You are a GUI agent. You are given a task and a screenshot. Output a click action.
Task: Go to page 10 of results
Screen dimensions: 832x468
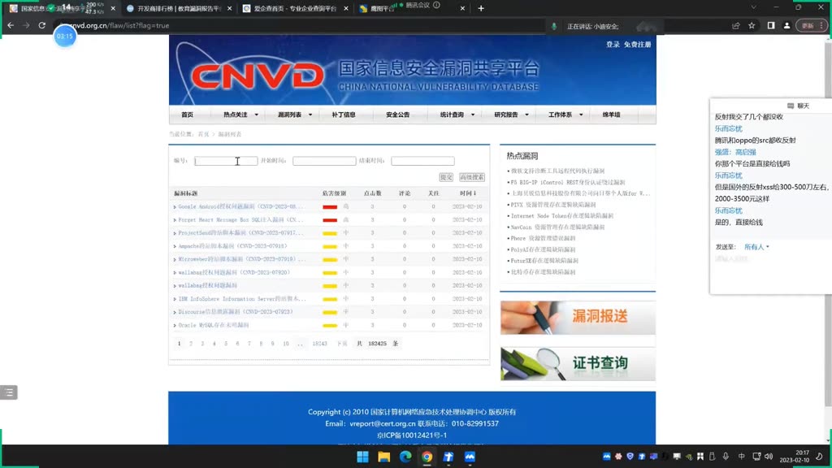pos(286,344)
